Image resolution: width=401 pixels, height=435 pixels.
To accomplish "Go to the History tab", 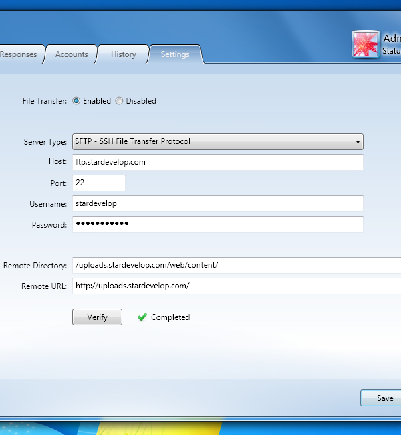I will pyautogui.click(x=123, y=54).
